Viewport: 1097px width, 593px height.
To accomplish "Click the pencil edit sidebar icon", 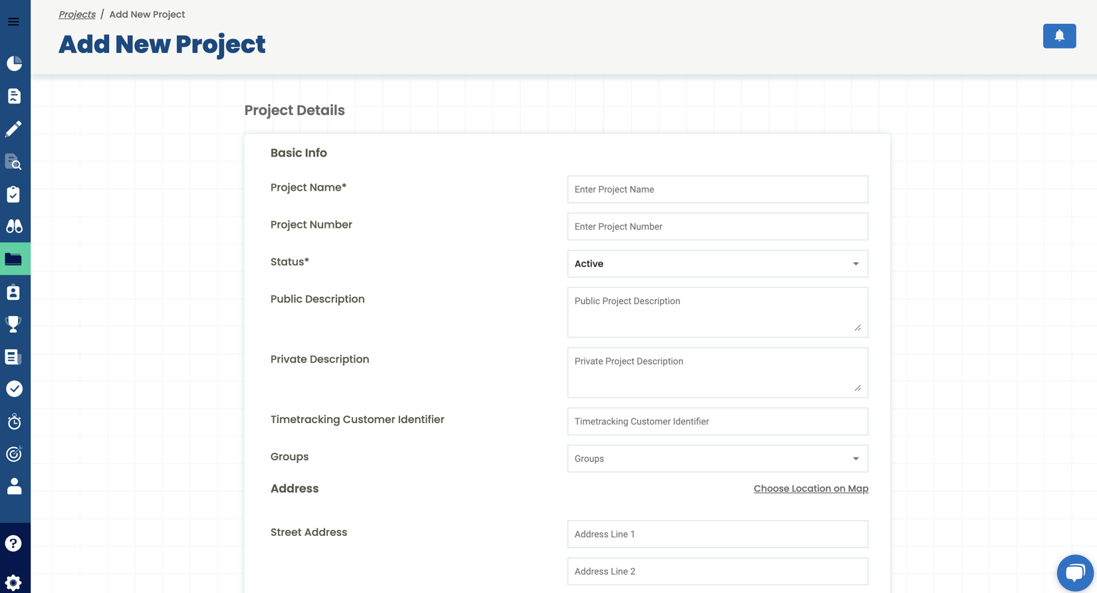I will (14, 129).
